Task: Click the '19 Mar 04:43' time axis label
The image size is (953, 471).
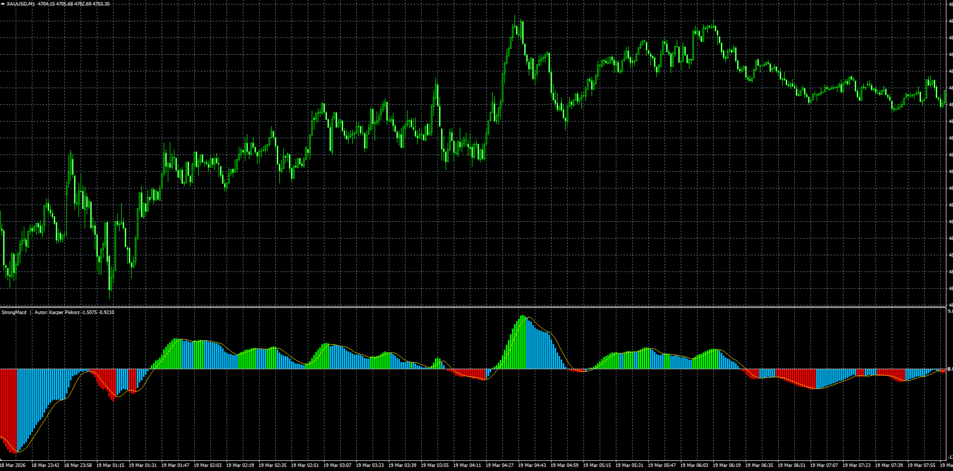Action: [532, 465]
